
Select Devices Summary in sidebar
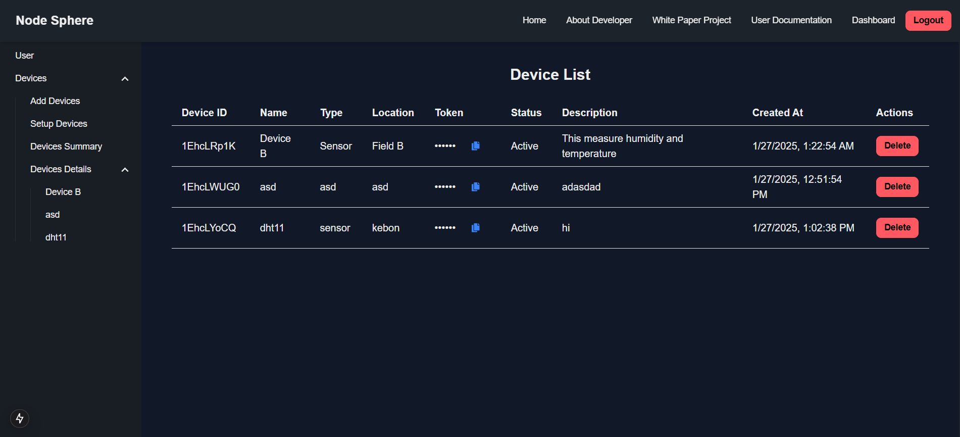pos(66,147)
